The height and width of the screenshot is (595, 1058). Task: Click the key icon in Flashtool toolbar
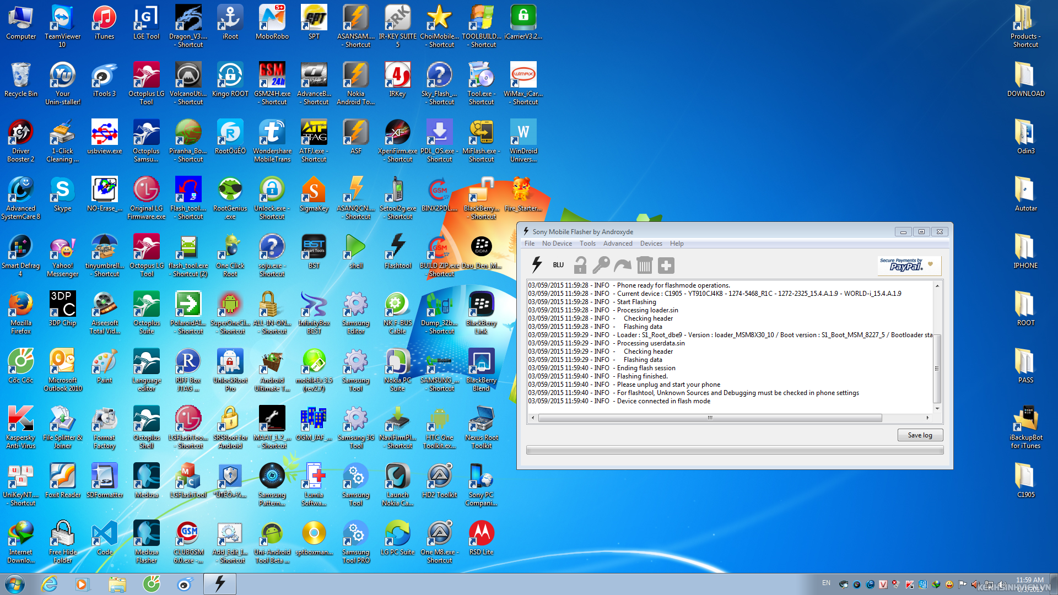click(601, 265)
